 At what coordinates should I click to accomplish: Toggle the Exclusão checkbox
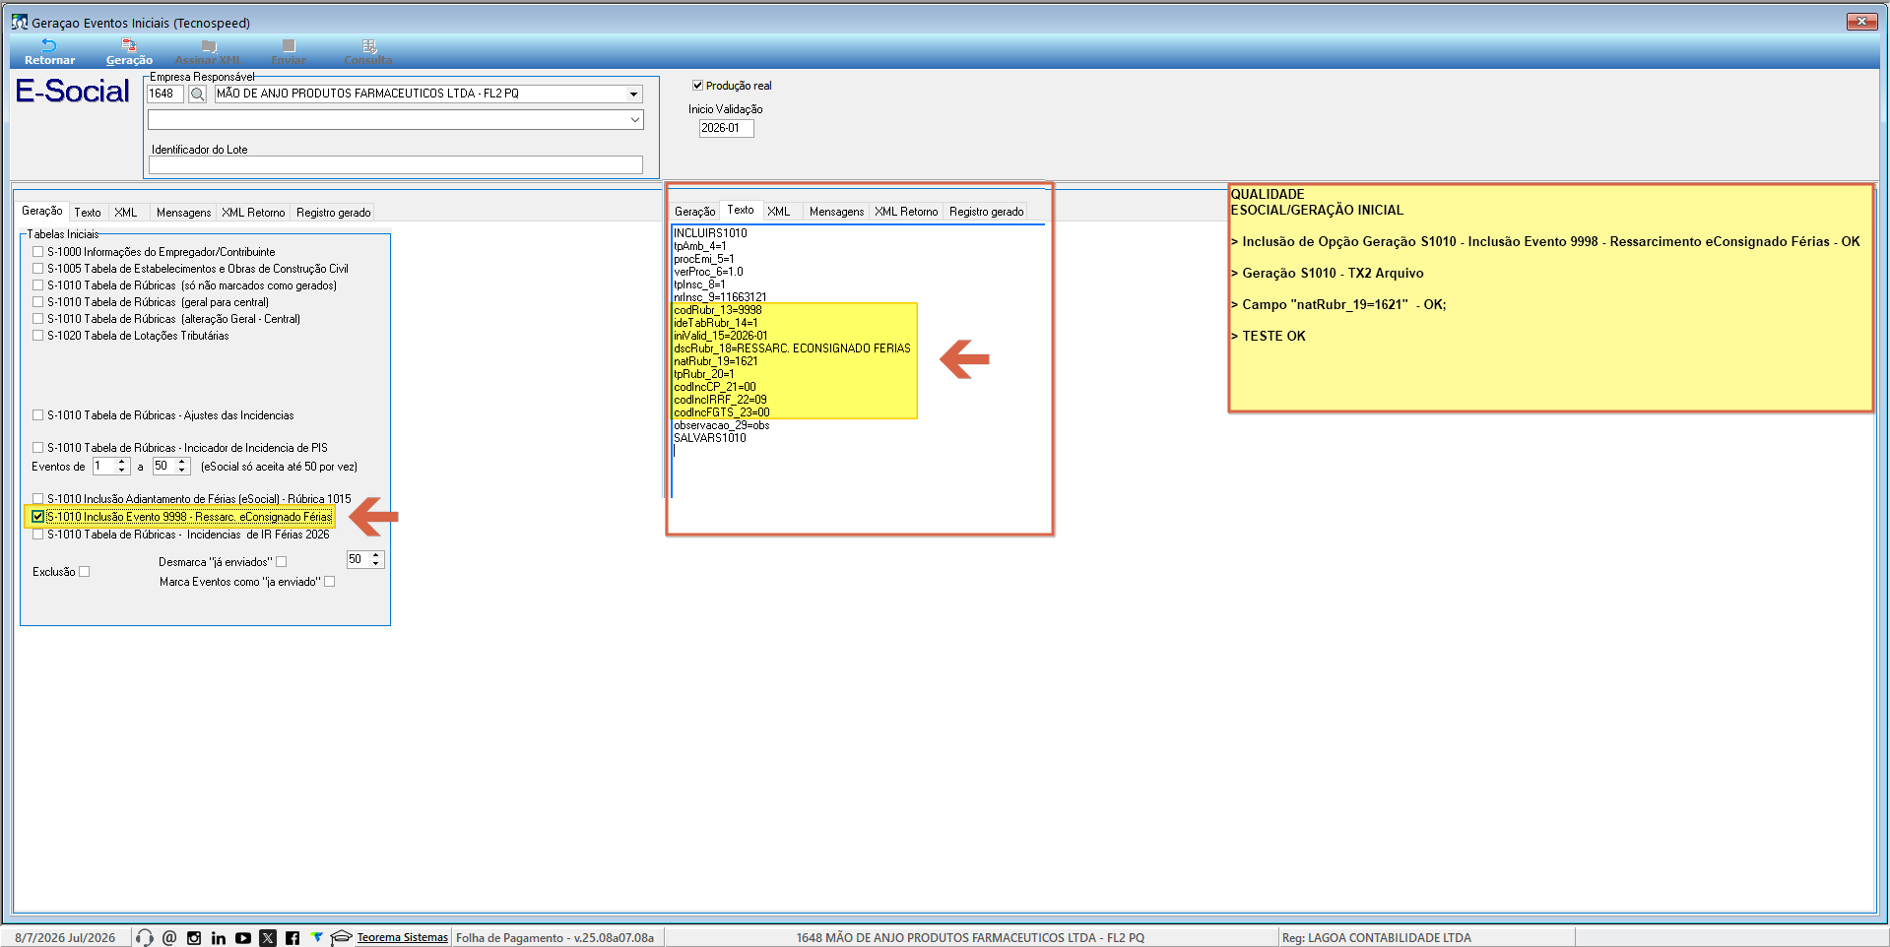point(84,572)
